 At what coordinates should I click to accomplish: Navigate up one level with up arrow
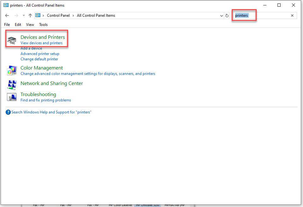pos(30,15)
